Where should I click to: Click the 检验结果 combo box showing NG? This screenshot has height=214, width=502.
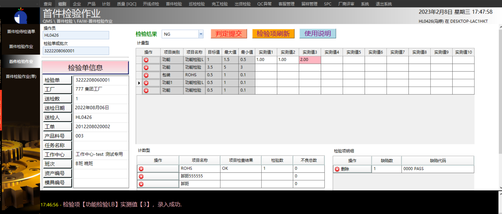[182, 34]
